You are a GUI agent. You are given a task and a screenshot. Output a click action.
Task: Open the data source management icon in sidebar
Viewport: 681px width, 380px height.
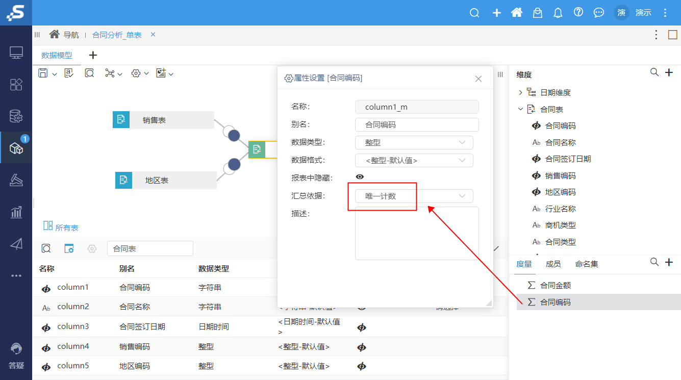[x=16, y=116]
